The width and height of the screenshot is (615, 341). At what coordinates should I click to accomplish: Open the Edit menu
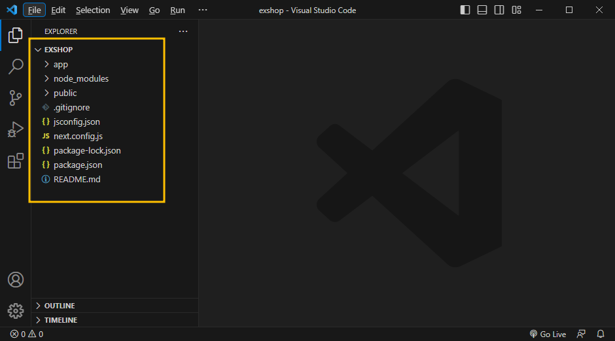(58, 10)
